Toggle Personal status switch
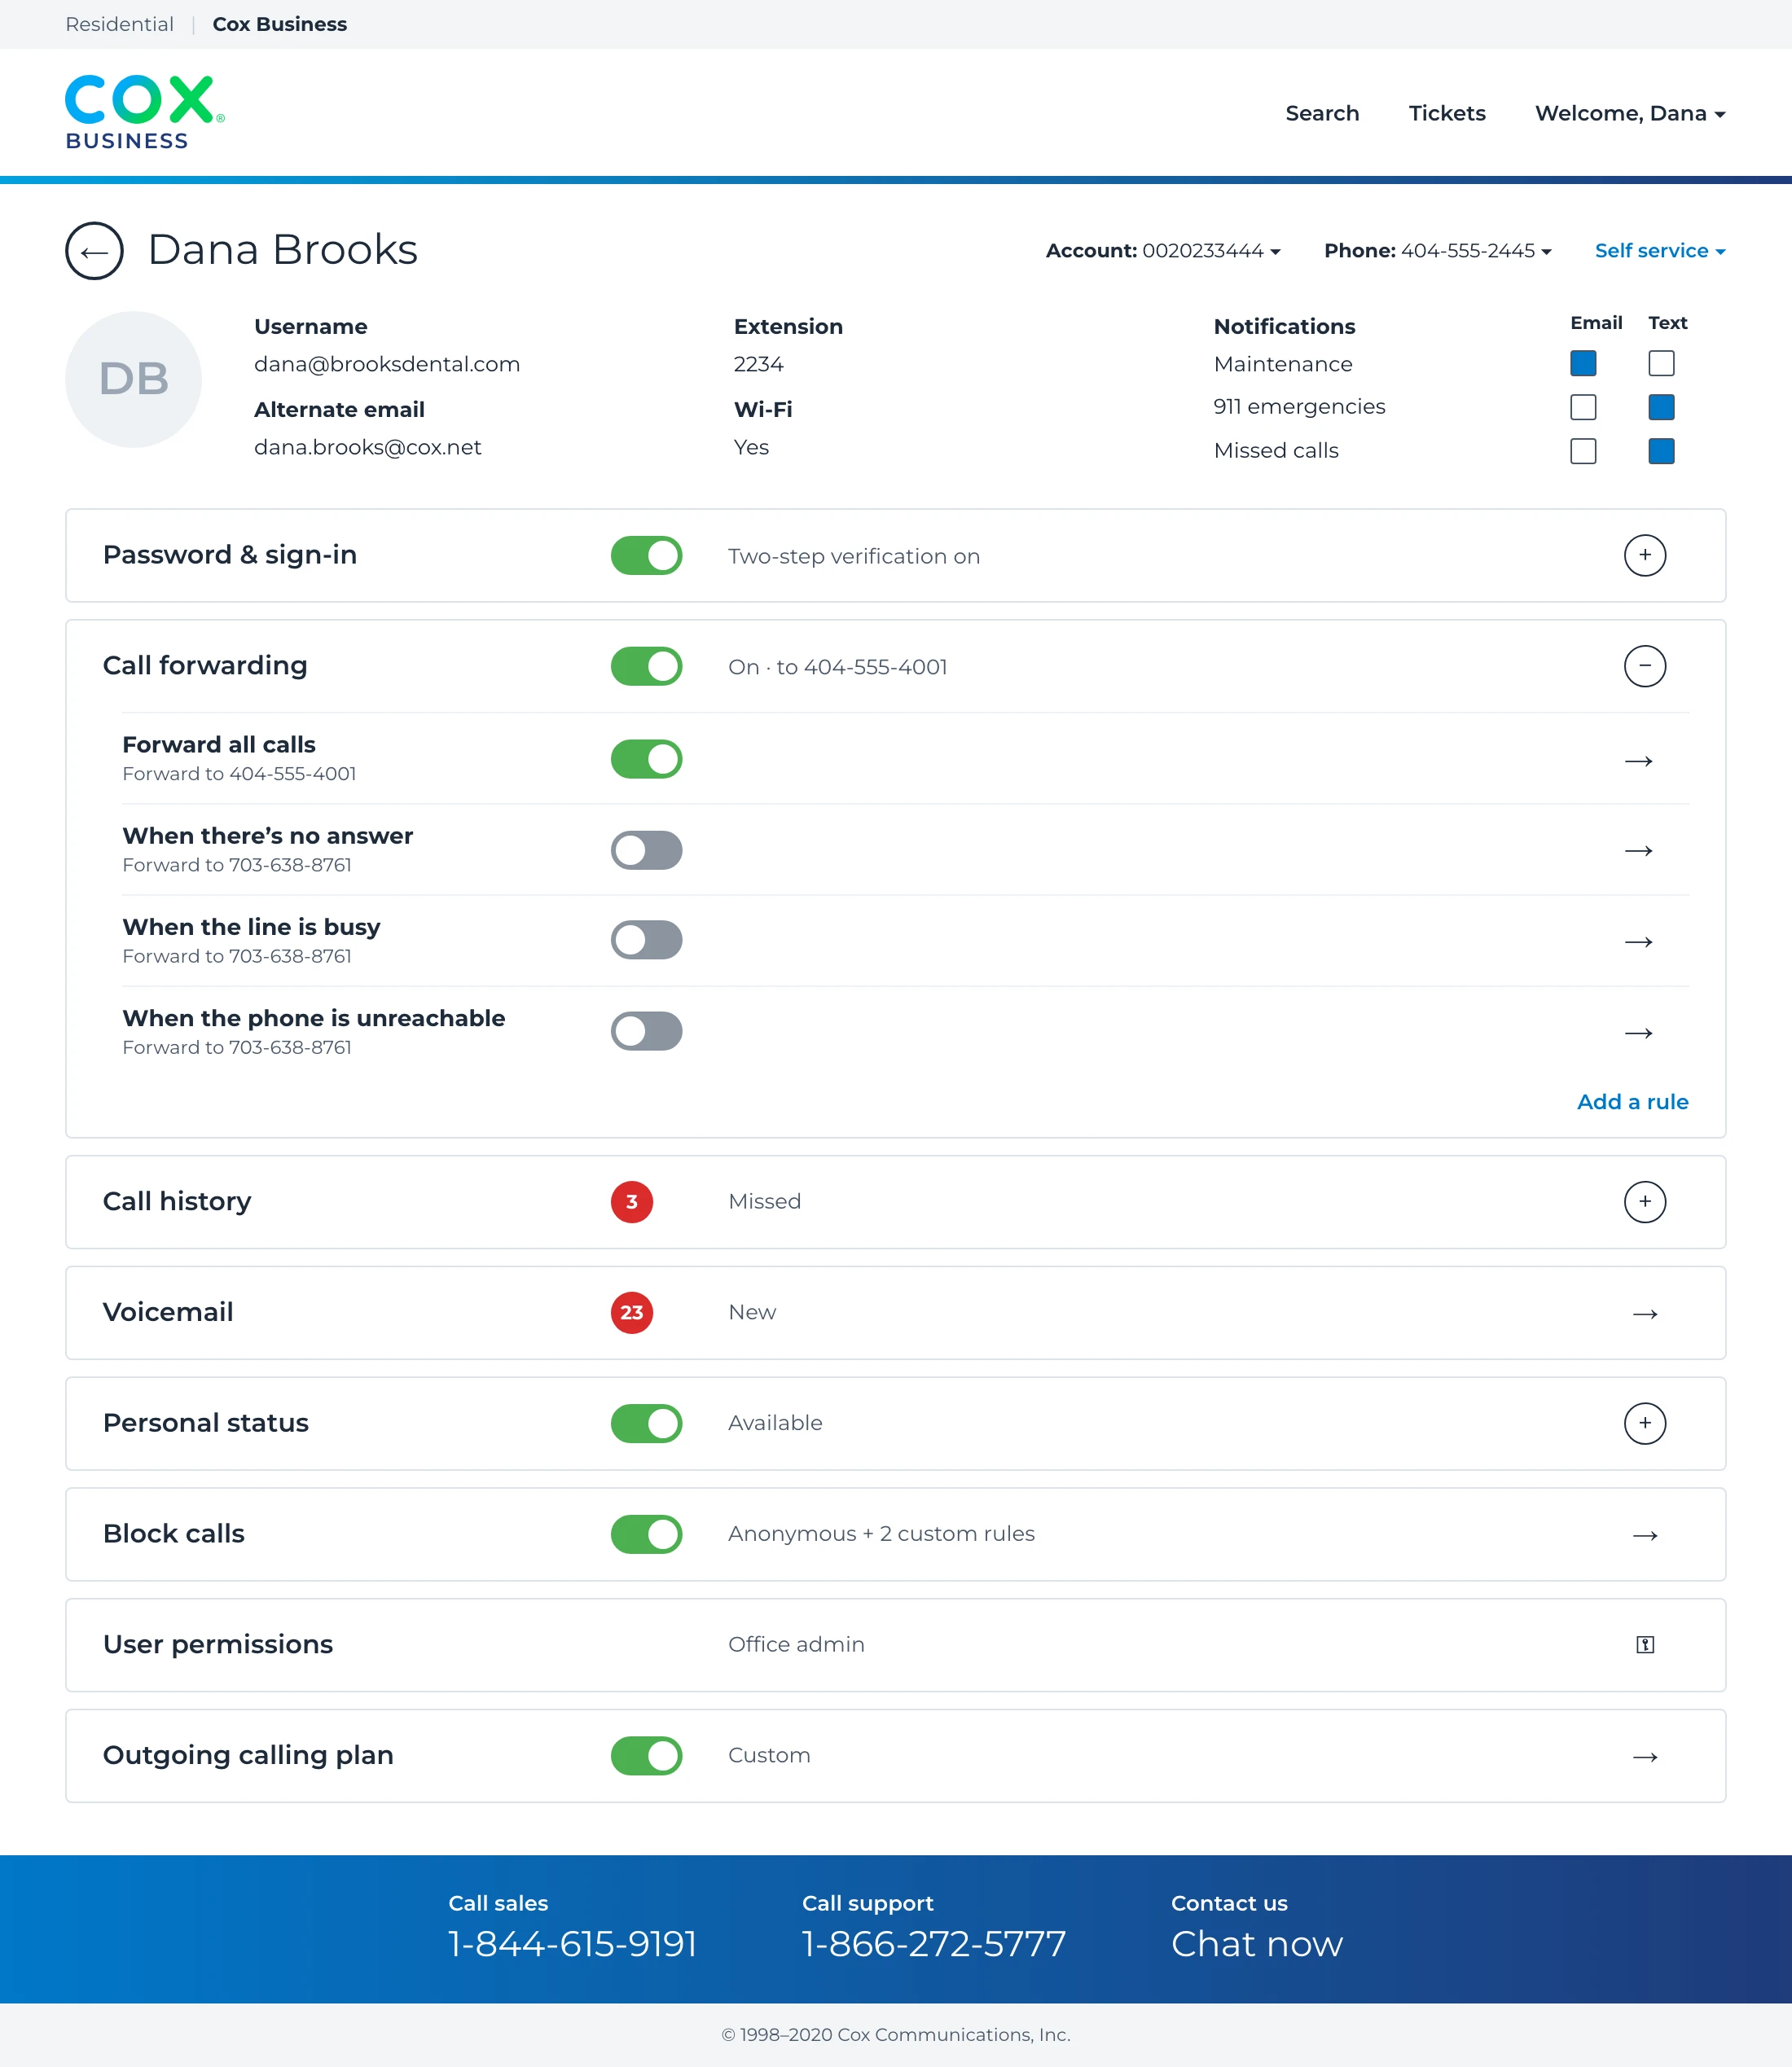 click(647, 1423)
